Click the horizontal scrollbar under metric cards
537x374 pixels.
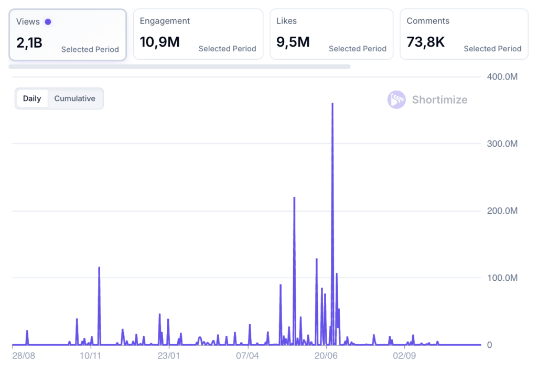coord(179,67)
